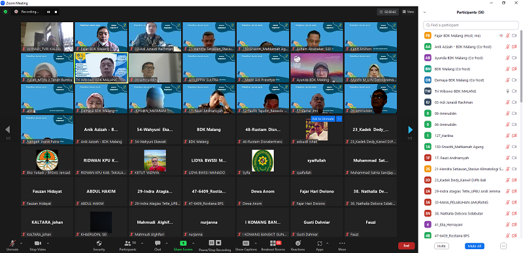Open the View layout dropdown
Image resolution: width=523 pixels, height=253 pixels.
pos(408,12)
